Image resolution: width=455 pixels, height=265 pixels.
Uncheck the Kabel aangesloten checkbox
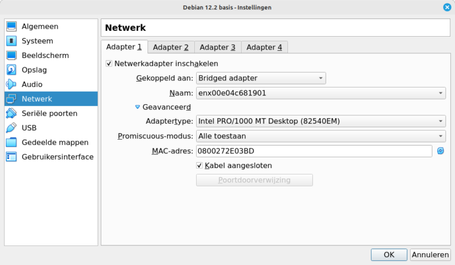(x=200, y=166)
